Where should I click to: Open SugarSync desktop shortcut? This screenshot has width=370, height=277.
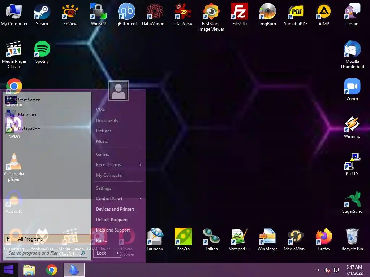pos(352,202)
